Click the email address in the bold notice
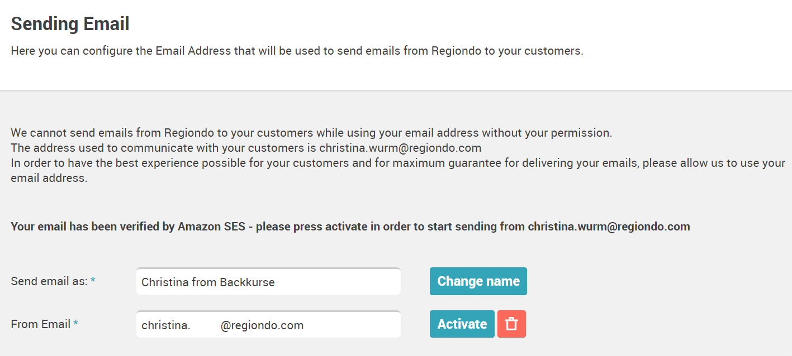This screenshot has width=792, height=356. click(x=609, y=227)
